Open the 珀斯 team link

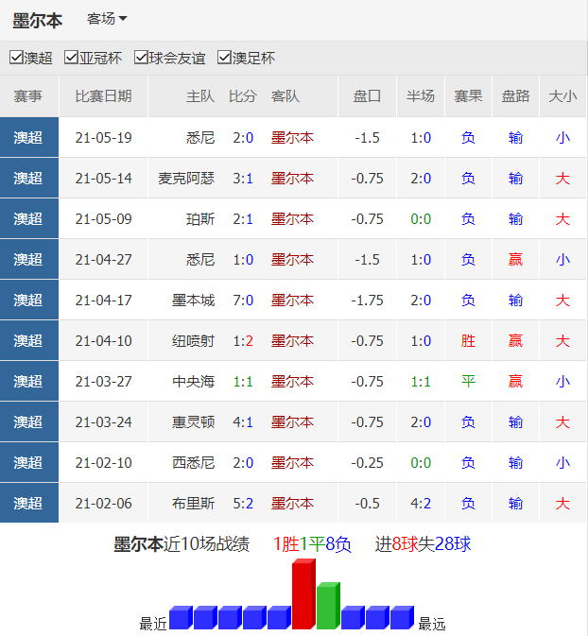pyautogui.click(x=200, y=219)
